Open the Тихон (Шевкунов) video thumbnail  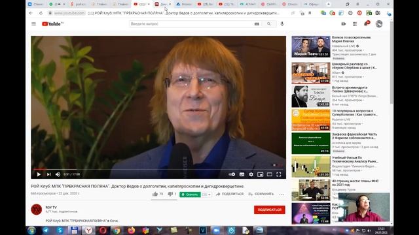click(x=311, y=97)
